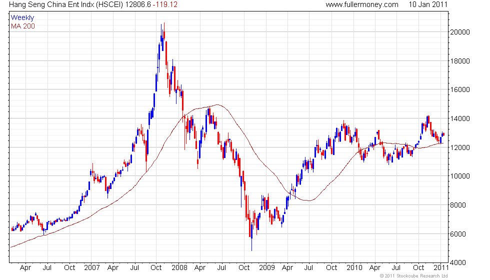Click the Stockcube Research Ltd copyright text
The height and width of the screenshot is (280, 490).
(414, 276)
